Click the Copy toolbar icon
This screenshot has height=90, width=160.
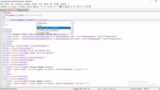21,7
